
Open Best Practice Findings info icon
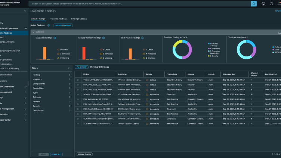point(142,38)
